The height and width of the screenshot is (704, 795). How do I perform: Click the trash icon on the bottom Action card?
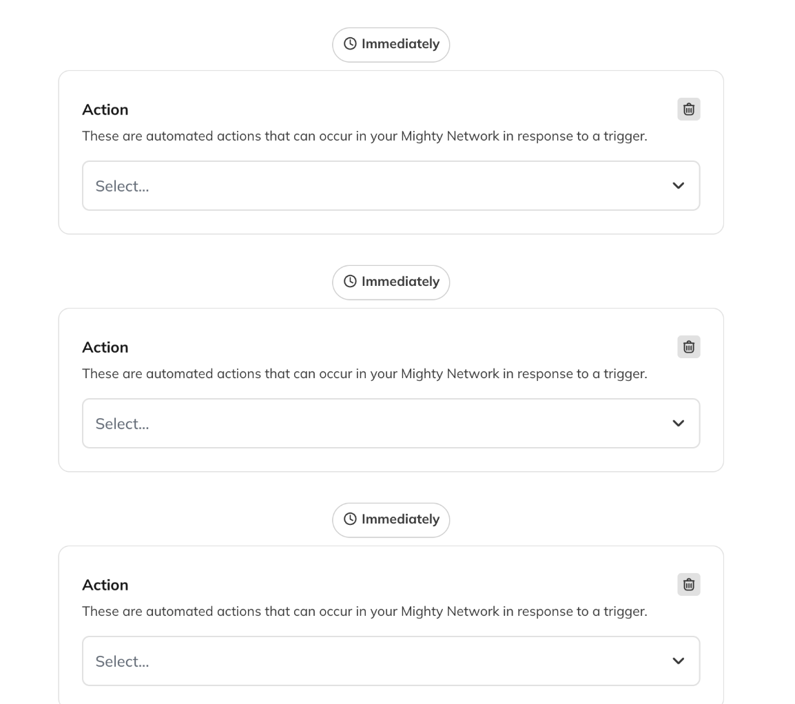tap(688, 585)
